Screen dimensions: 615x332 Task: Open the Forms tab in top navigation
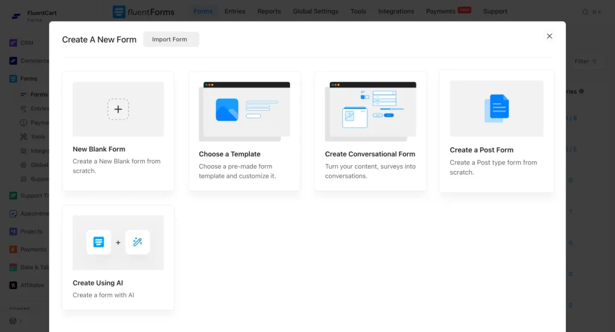pos(203,11)
